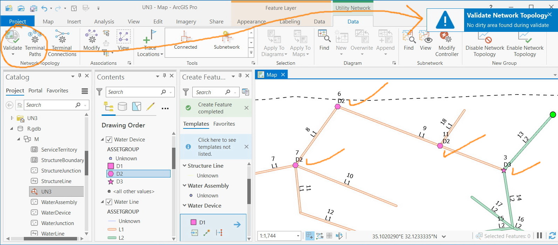Show List By Data Source view
The image size is (558, 245).
coord(122,107)
